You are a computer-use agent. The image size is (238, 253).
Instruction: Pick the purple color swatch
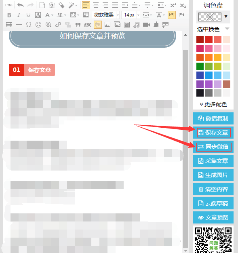(200, 84)
